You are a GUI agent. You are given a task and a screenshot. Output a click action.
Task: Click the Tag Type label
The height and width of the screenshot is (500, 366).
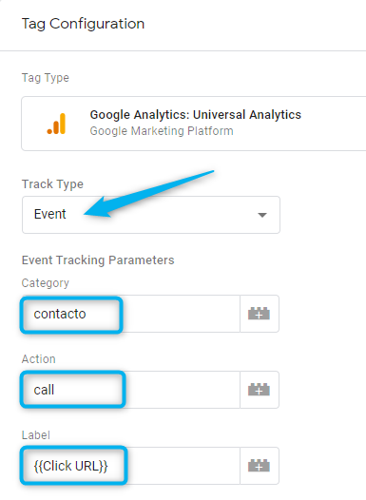46,78
